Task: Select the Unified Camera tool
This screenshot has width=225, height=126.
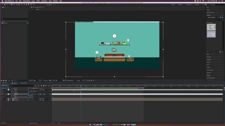Action: (x=12, y=5)
